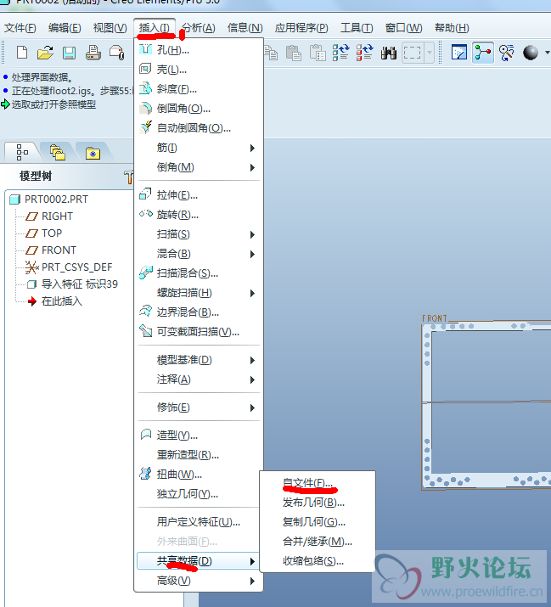Click 收缩包络(S)... in submenu
551x607 pixels.
pyautogui.click(x=318, y=561)
